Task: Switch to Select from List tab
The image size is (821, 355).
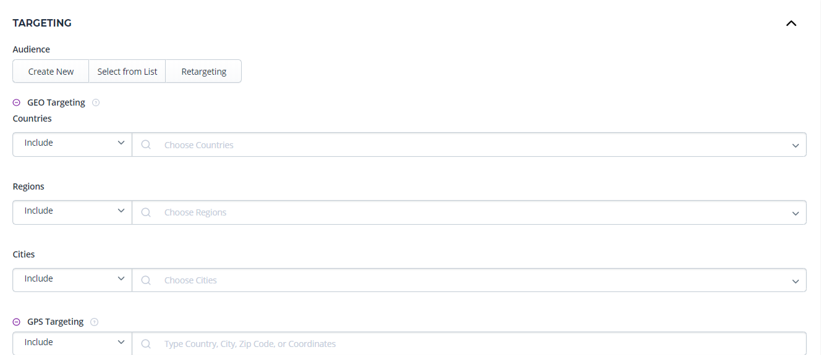Action: click(127, 72)
